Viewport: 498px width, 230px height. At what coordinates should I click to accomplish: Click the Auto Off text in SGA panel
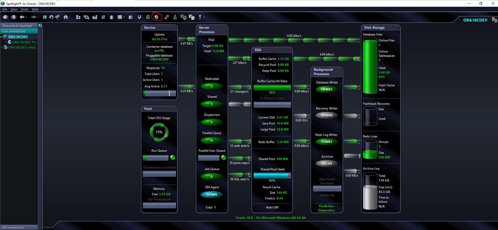tap(272, 207)
